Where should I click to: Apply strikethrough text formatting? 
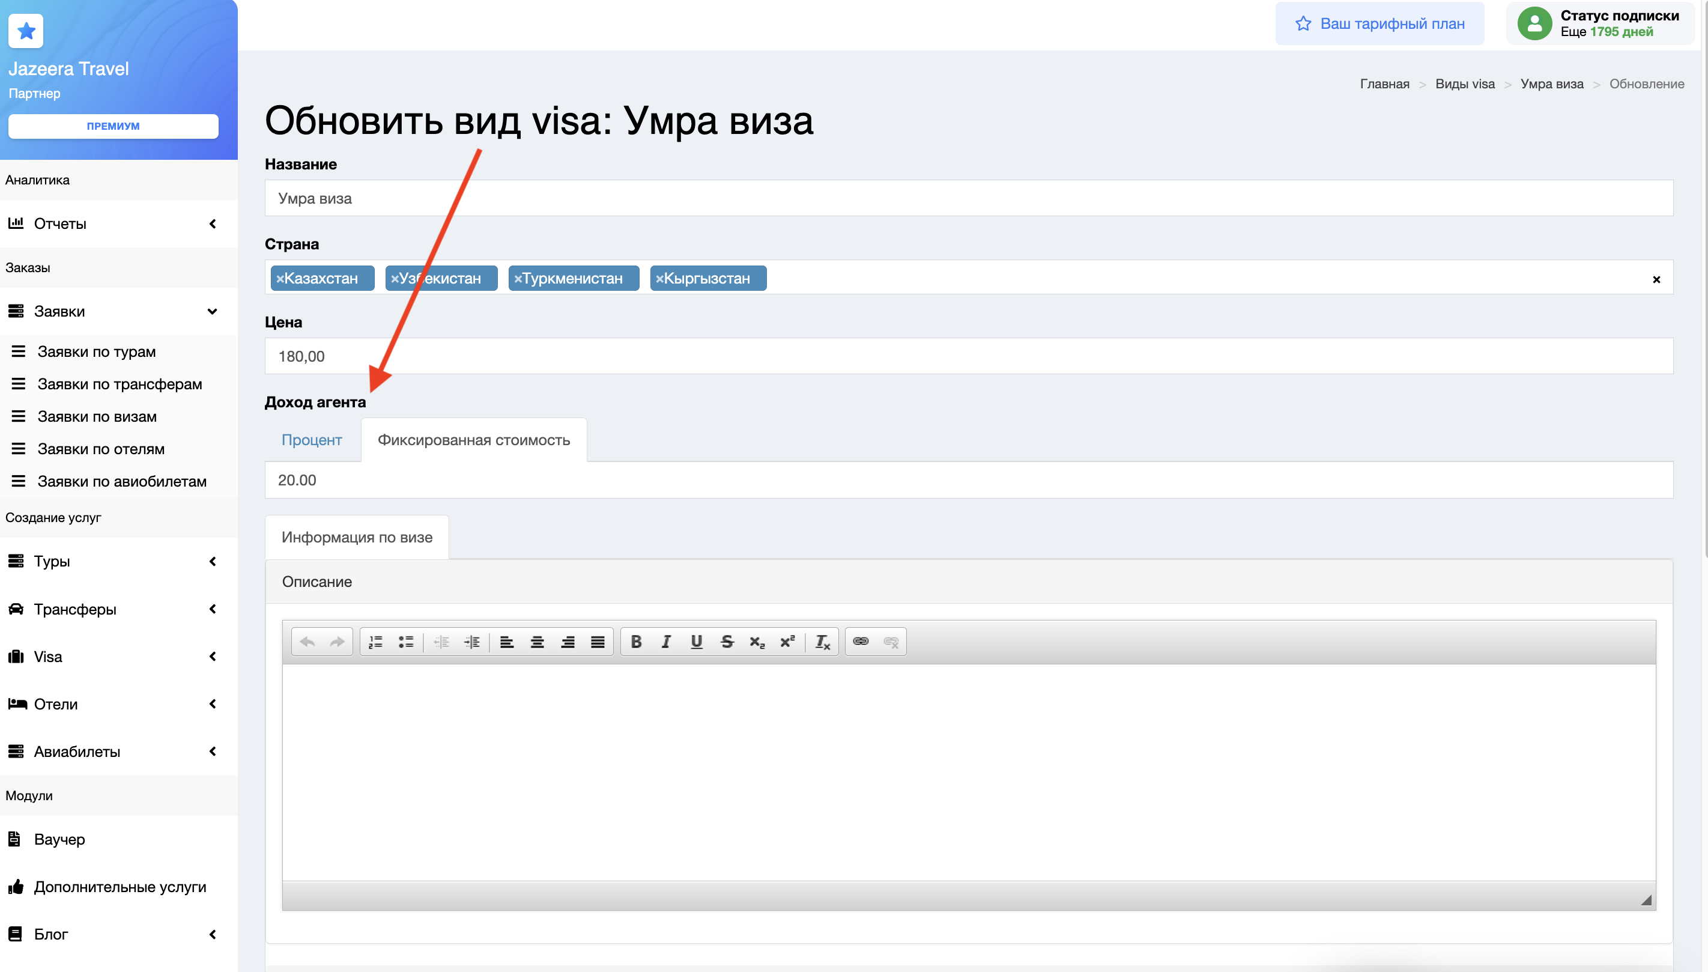(x=727, y=642)
